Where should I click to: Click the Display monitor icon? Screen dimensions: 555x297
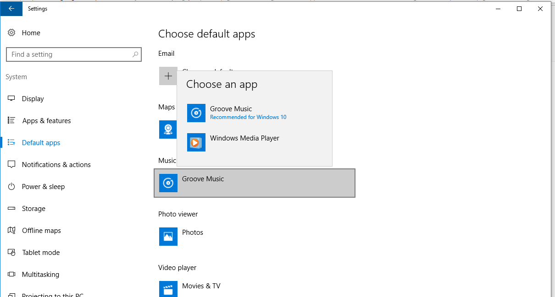pyautogui.click(x=11, y=99)
